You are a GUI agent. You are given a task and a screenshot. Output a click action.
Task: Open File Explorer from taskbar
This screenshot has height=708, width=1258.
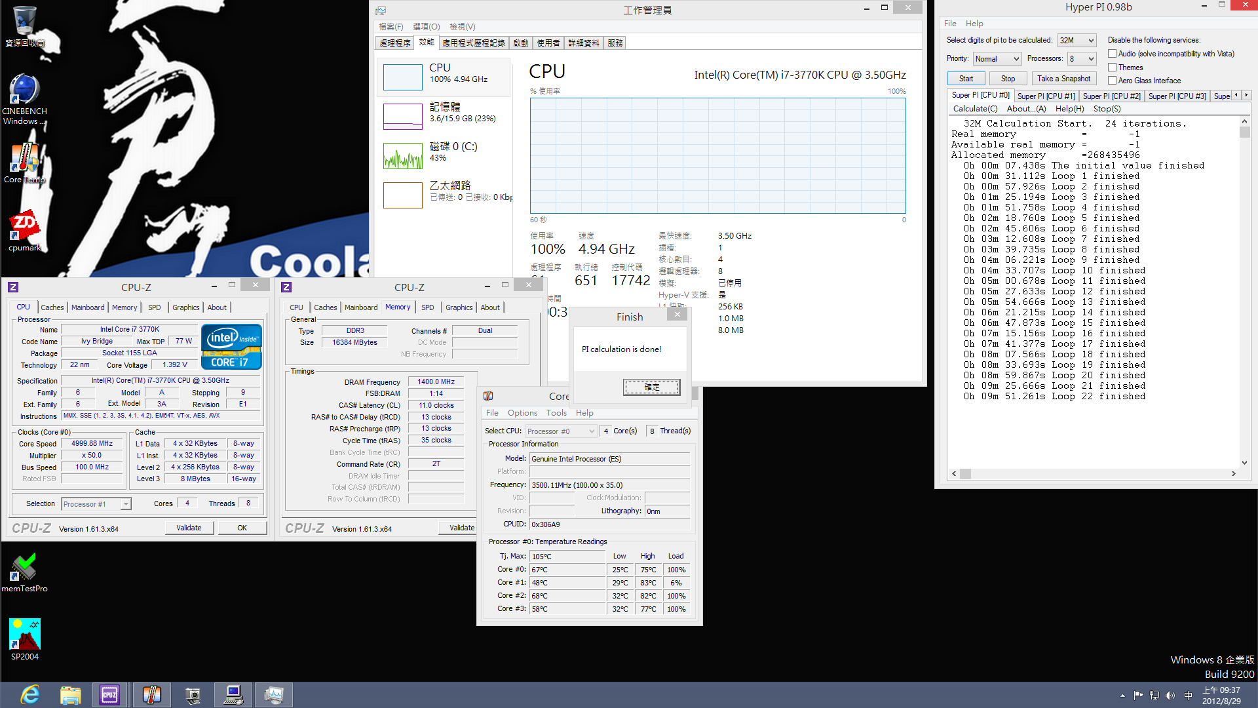coord(70,695)
